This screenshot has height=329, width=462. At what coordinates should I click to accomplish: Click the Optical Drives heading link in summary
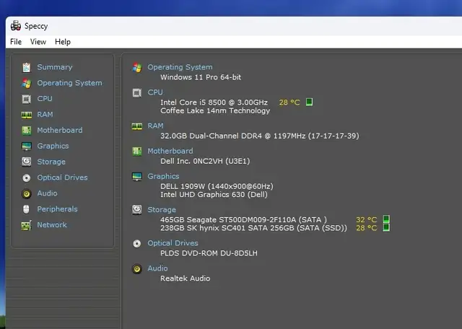173,243
